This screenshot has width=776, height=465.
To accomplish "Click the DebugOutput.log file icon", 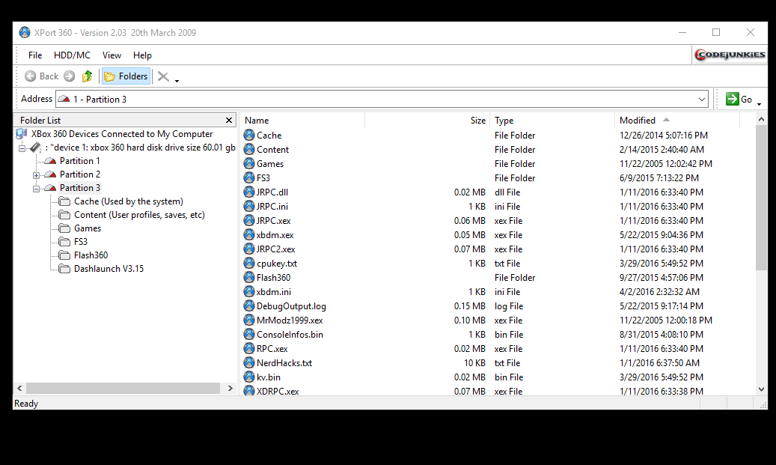I will 249,306.
